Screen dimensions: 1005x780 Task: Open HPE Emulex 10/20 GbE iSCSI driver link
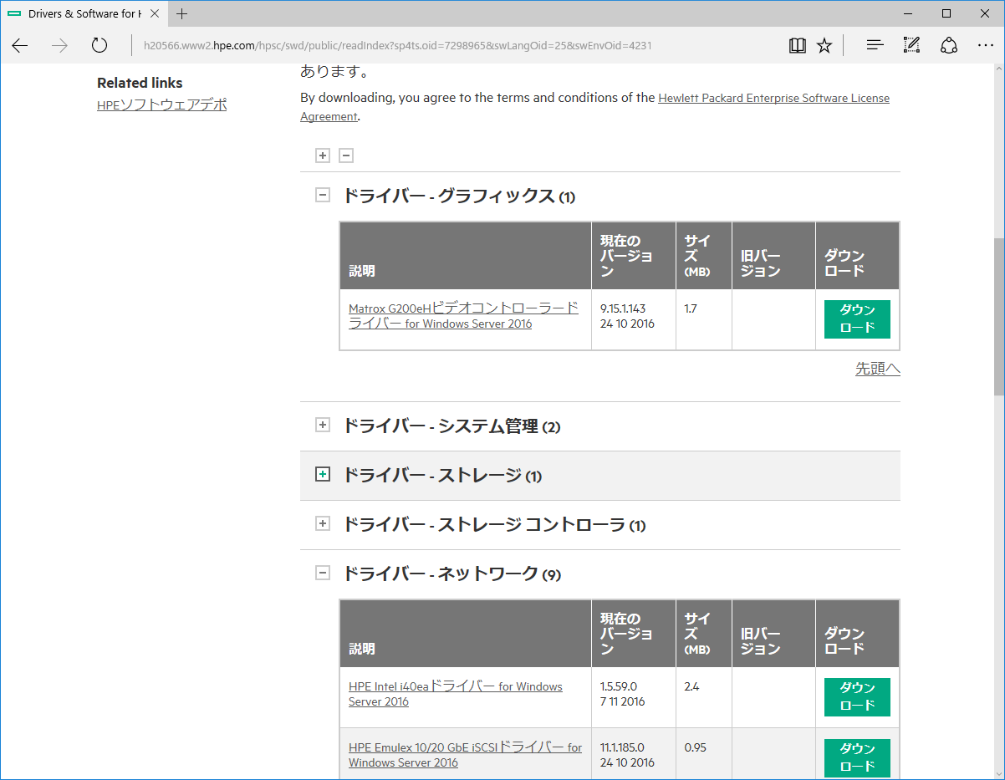(x=465, y=755)
